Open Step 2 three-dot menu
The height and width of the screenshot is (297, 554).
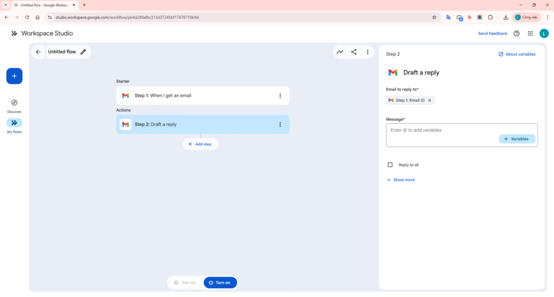[x=280, y=124]
